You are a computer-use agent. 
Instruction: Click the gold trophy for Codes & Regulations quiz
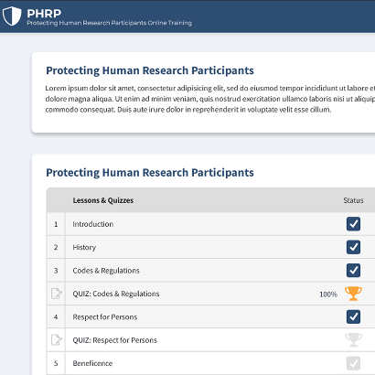click(353, 294)
